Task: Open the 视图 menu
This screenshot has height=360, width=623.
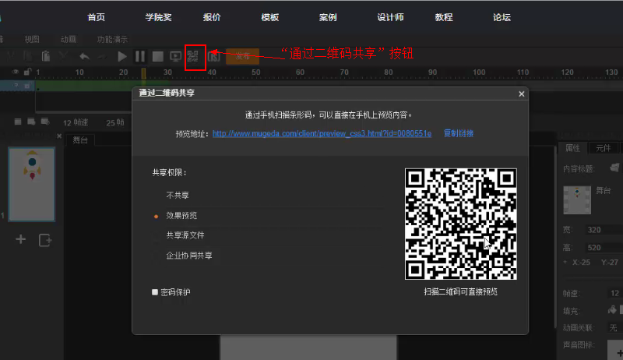Action: [32, 39]
